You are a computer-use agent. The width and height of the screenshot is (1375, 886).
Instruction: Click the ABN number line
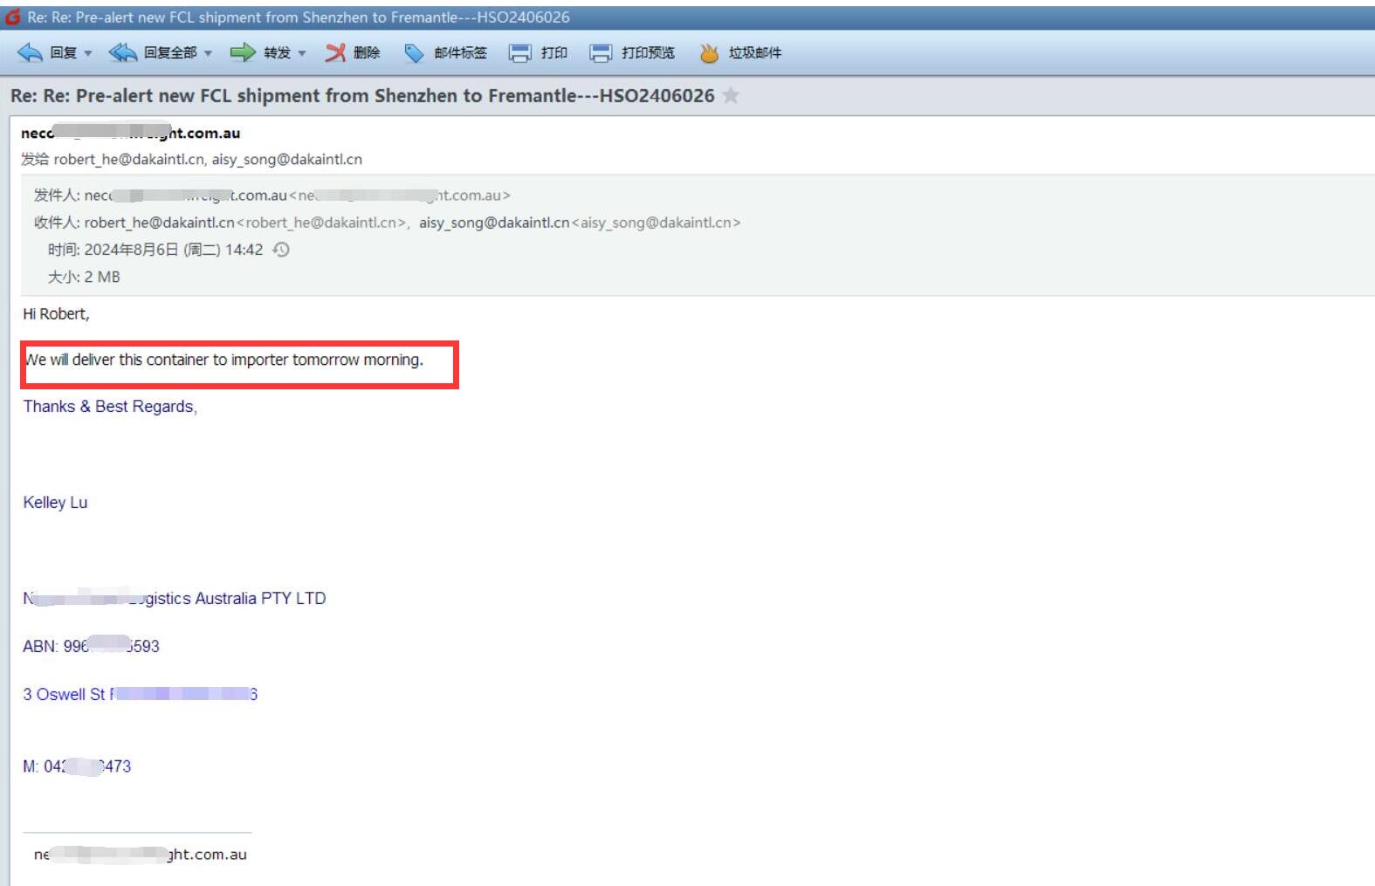91,647
